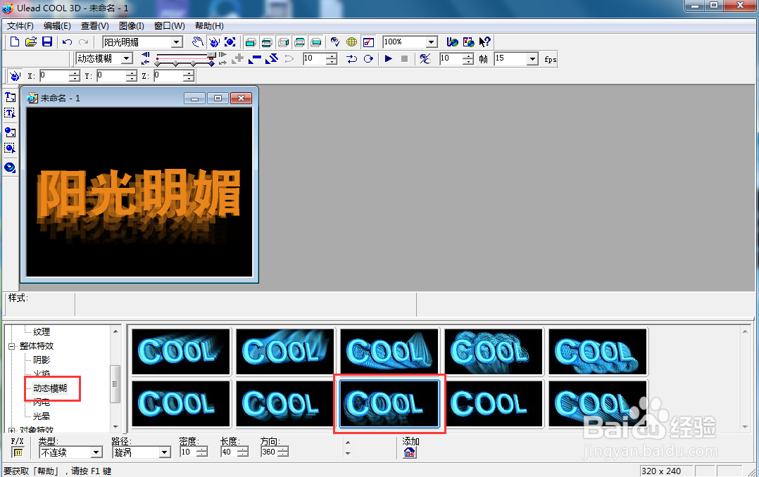759x477 pixels.
Task: Select the Resize object tool
Action: 230,42
